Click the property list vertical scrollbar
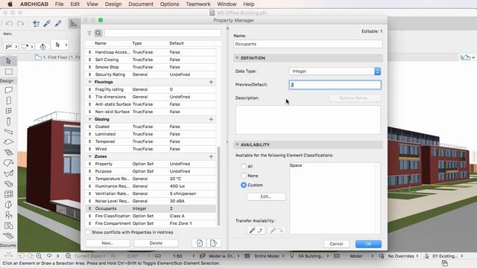477x268 pixels. coord(218,185)
